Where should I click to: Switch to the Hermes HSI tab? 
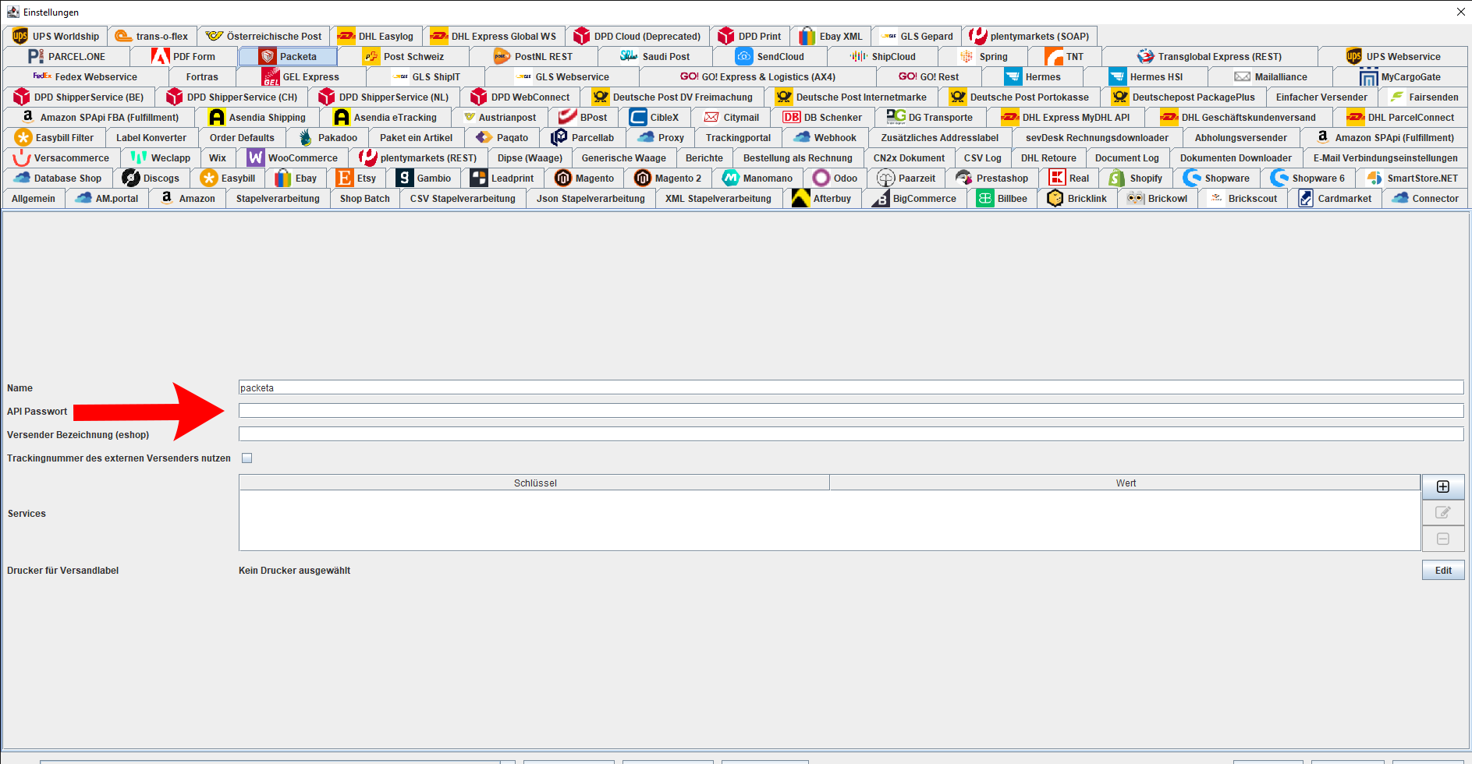point(1146,76)
